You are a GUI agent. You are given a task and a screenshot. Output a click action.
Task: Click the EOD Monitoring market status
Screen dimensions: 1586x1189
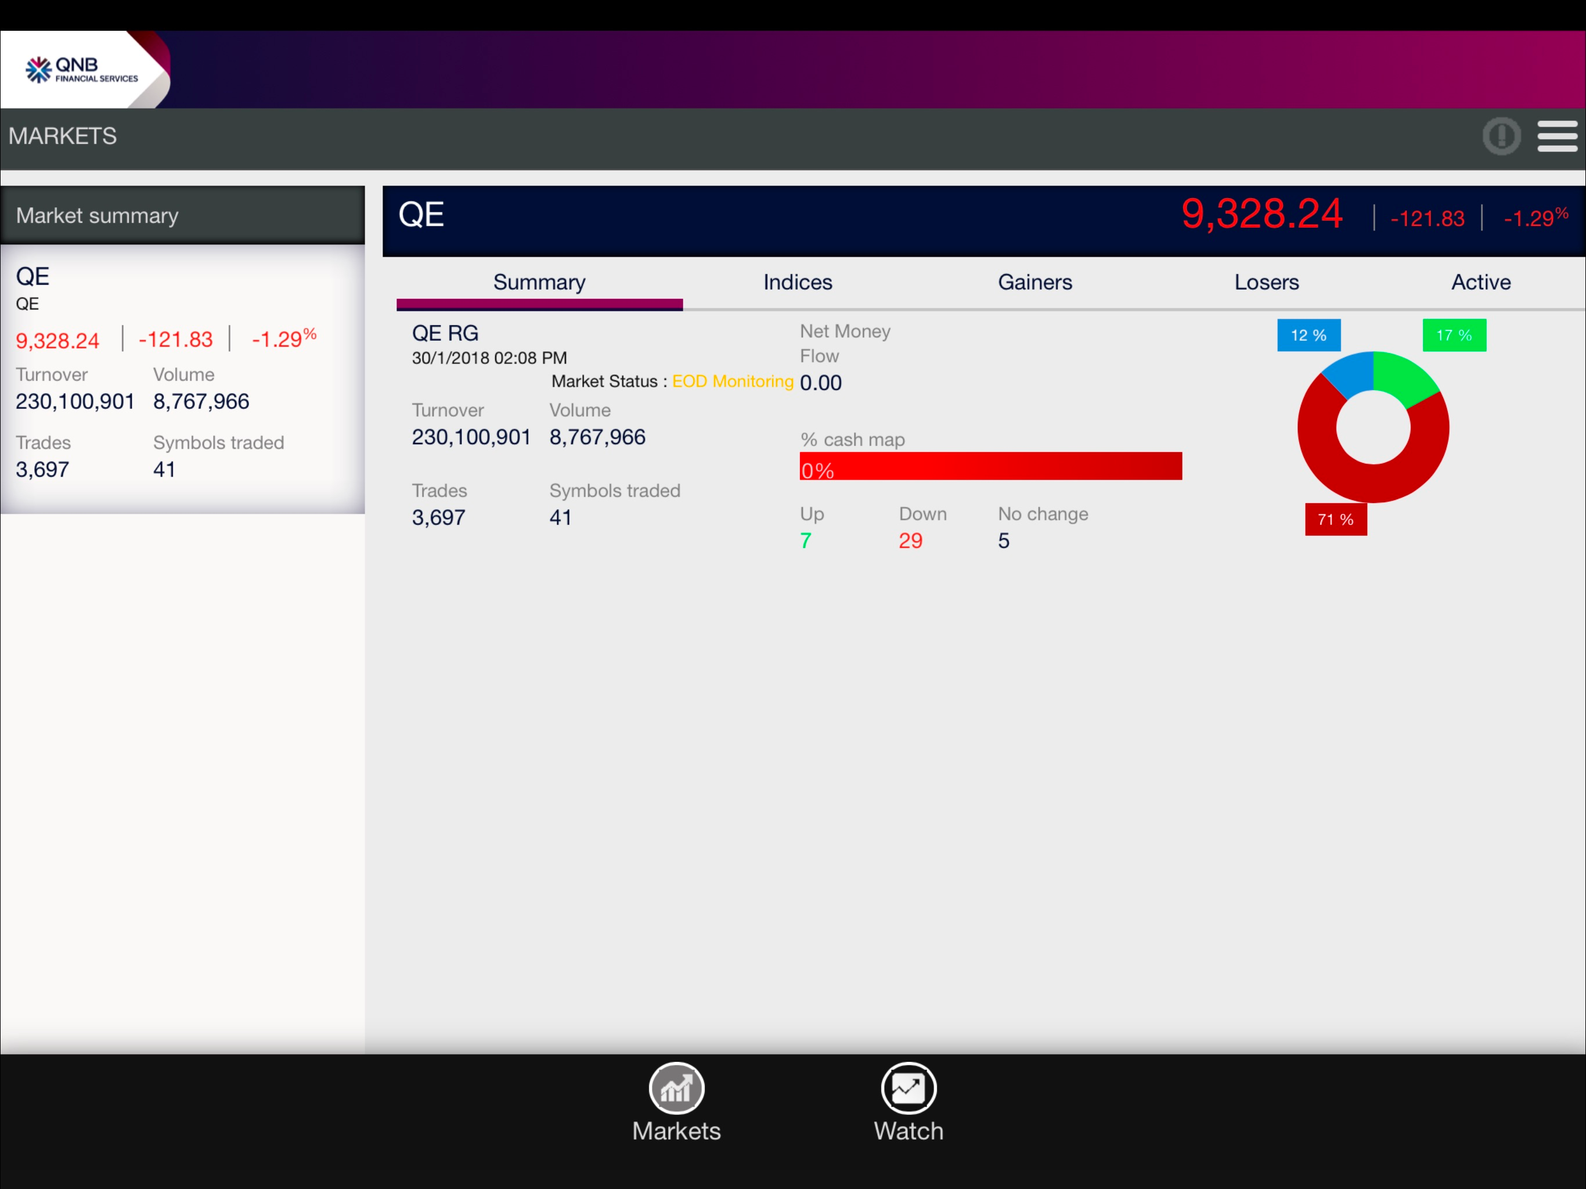732,381
